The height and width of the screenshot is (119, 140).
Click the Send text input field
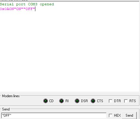54,115
